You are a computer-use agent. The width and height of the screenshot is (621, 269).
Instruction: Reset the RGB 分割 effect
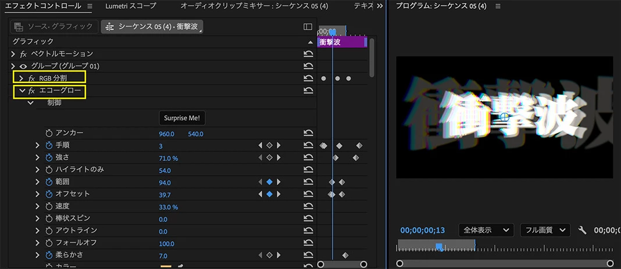tap(308, 78)
